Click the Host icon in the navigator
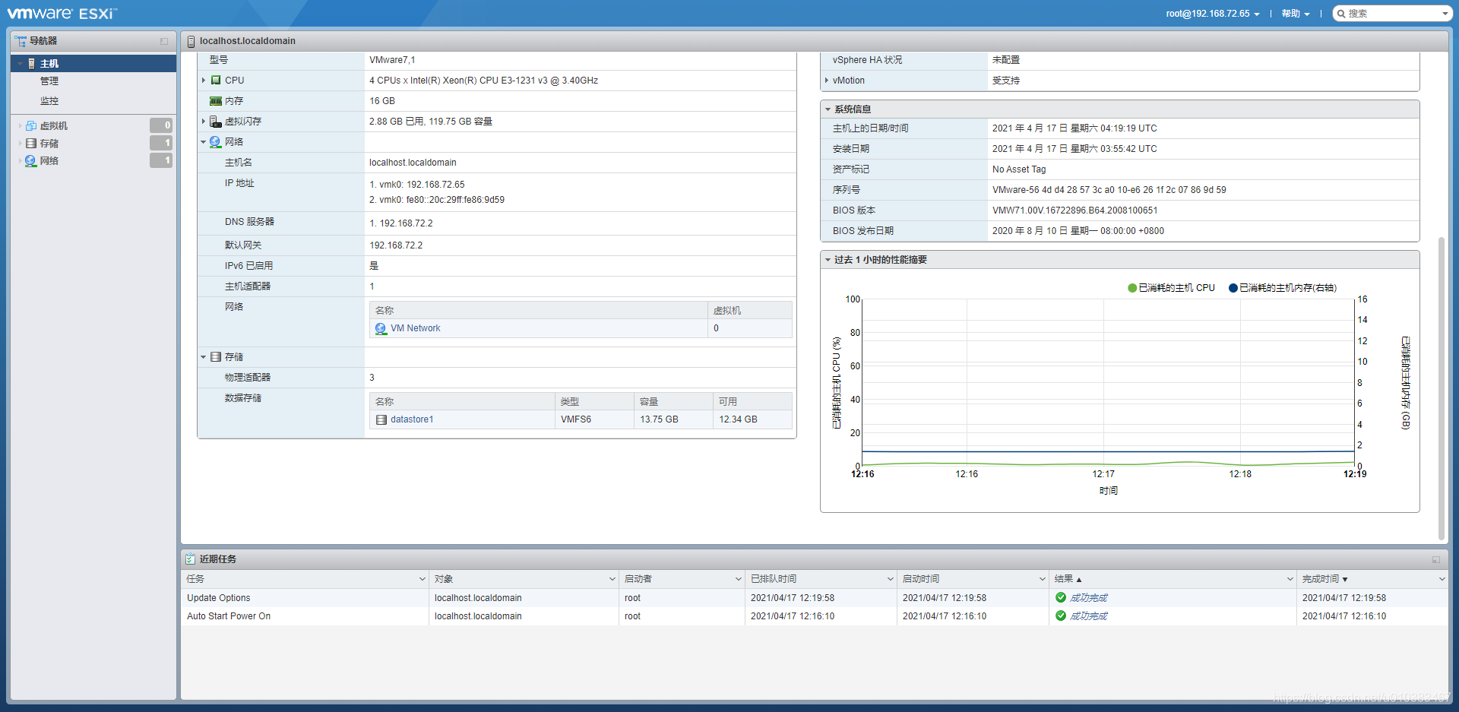Image resolution: width=1459 pixels, height=712 pixels. click(31, 64)
